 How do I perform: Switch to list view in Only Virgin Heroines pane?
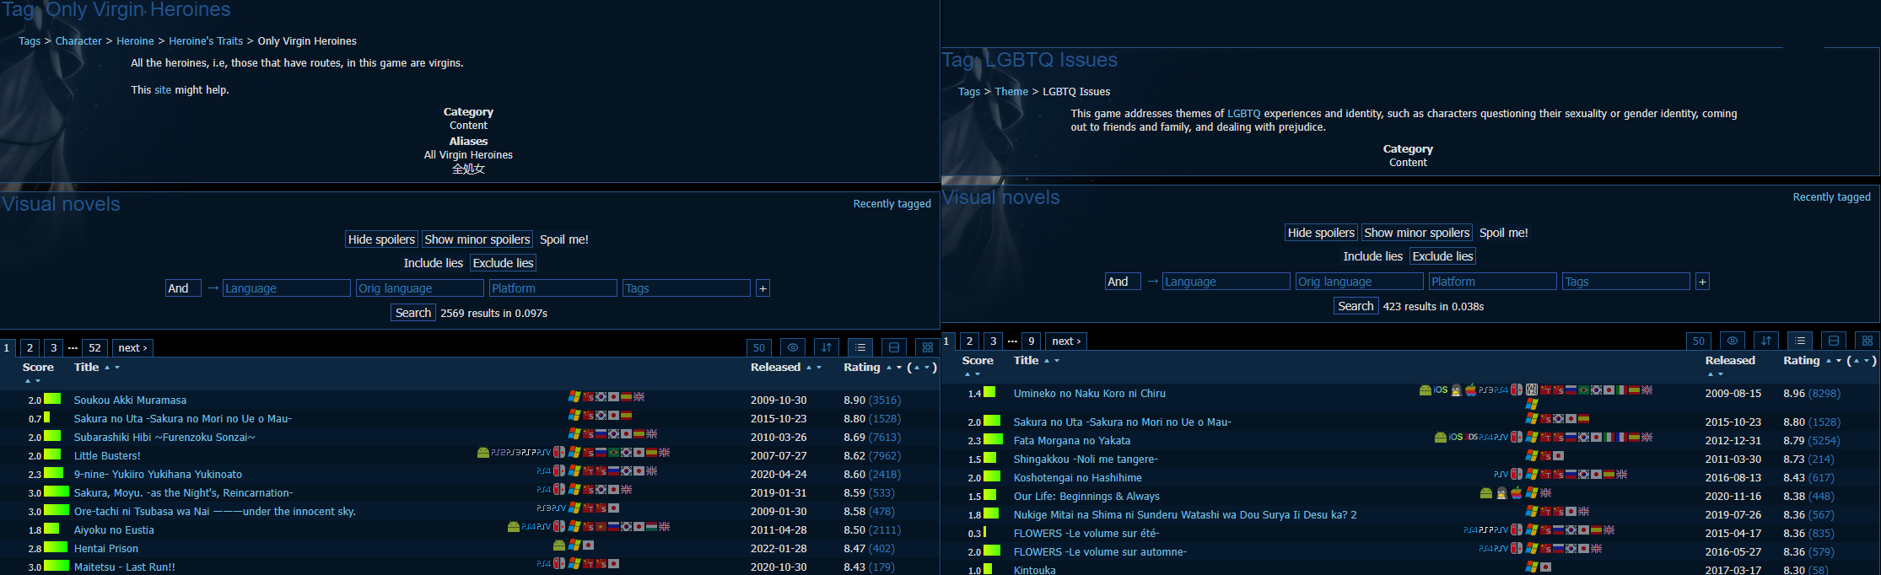click(x=860, y=347)
